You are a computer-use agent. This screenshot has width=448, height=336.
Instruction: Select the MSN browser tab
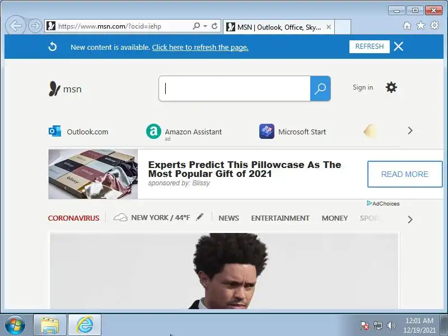tap(278, 27)
